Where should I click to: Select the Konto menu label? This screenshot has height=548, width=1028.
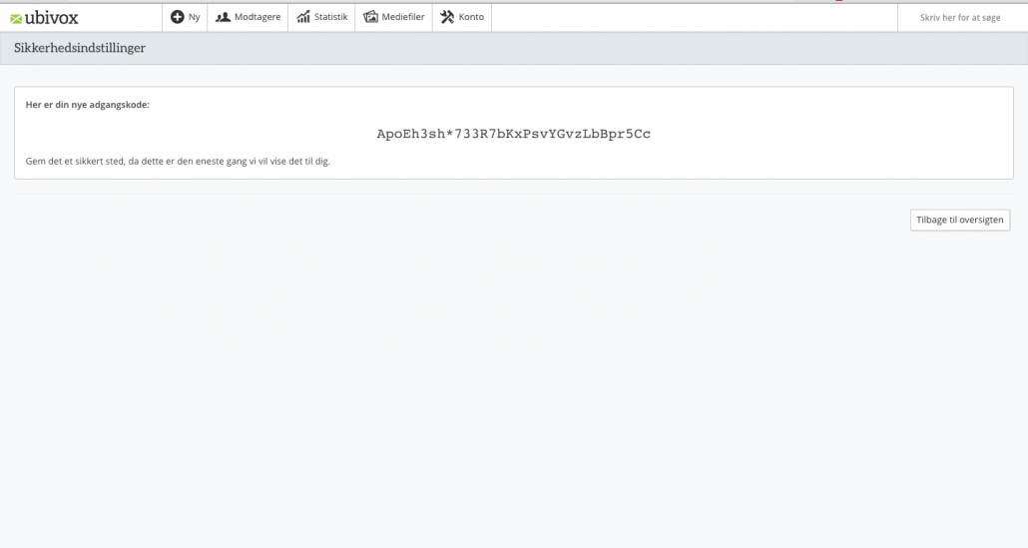[470, 17]
